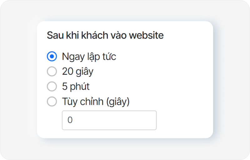Click the 0 value in the text box
Image resolution: width=250 pixels, height=160 pixels.
click(x=70, y=120)
